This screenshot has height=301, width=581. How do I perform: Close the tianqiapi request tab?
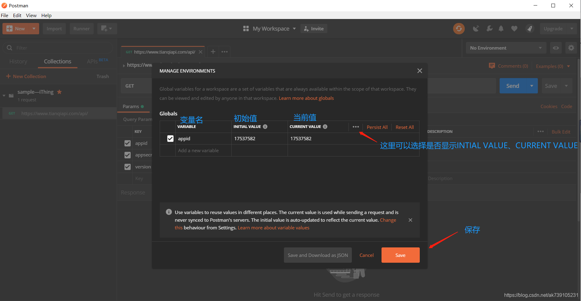(x=200, y=52)
